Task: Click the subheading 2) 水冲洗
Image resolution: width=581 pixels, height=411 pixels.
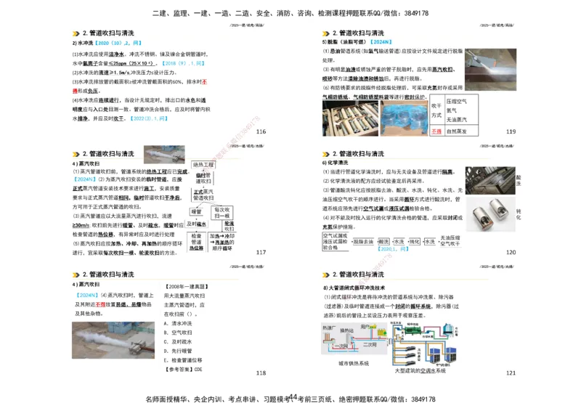Action: click(83, 43)
